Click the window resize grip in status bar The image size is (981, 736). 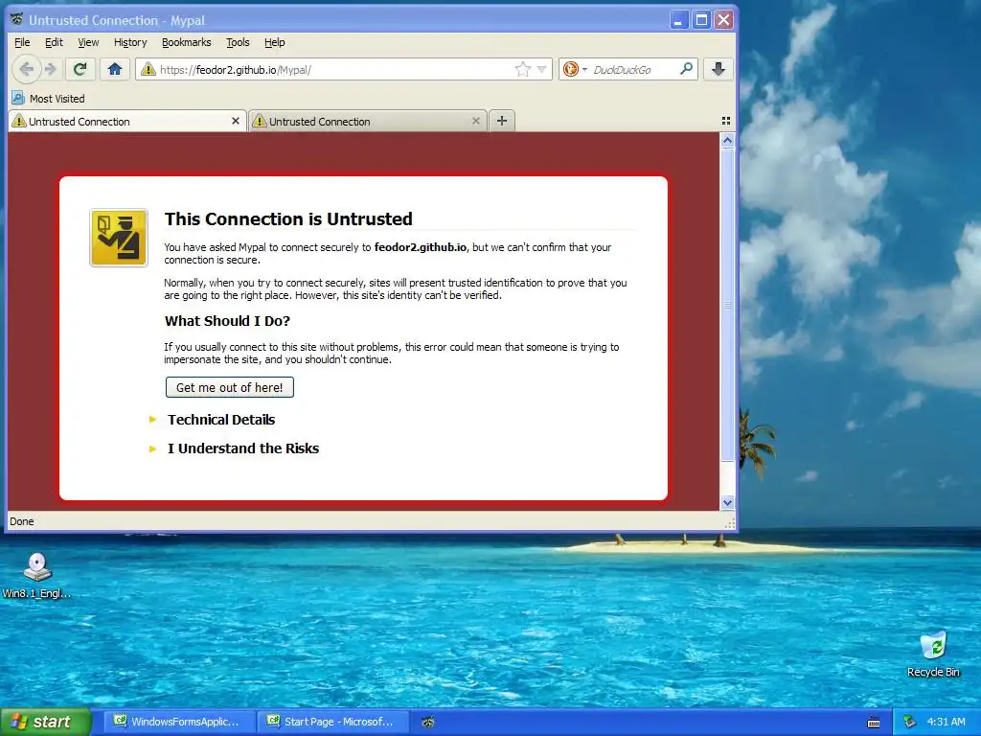pos(729,523)
